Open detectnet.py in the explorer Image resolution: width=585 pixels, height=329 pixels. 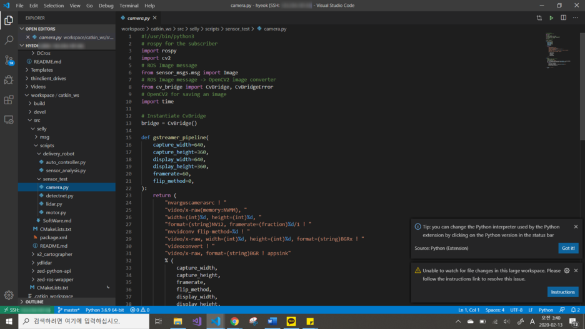[60, 195]
